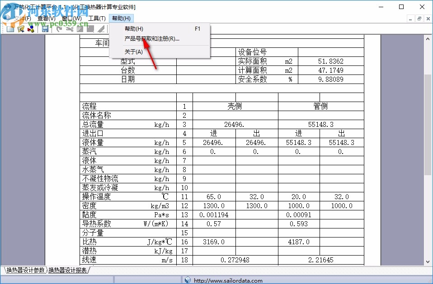Open the 窗口(W) menu
Screen dimensions: 433x284
(71, 19)
